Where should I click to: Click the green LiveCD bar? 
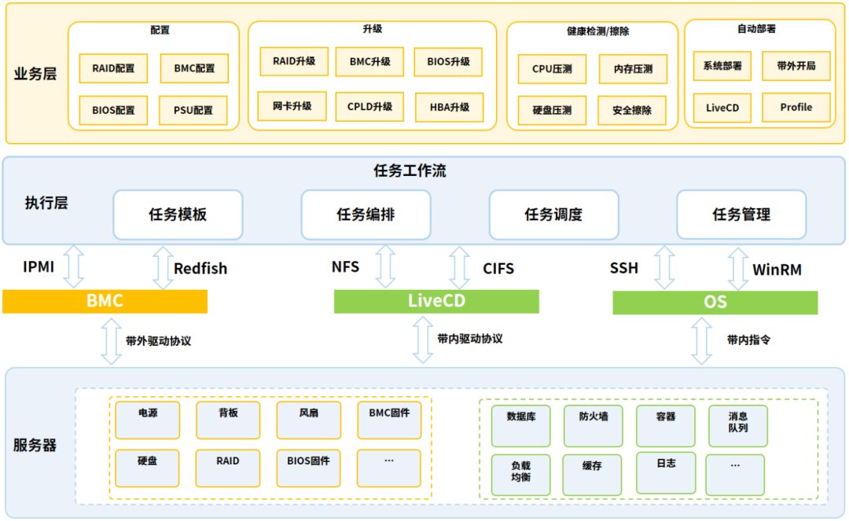coord(436,302)
